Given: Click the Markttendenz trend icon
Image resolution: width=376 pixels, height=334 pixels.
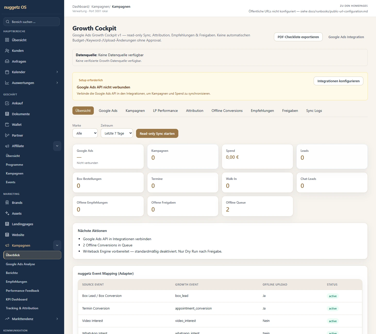Looking at the screenshot, I should tap(7, 319).
